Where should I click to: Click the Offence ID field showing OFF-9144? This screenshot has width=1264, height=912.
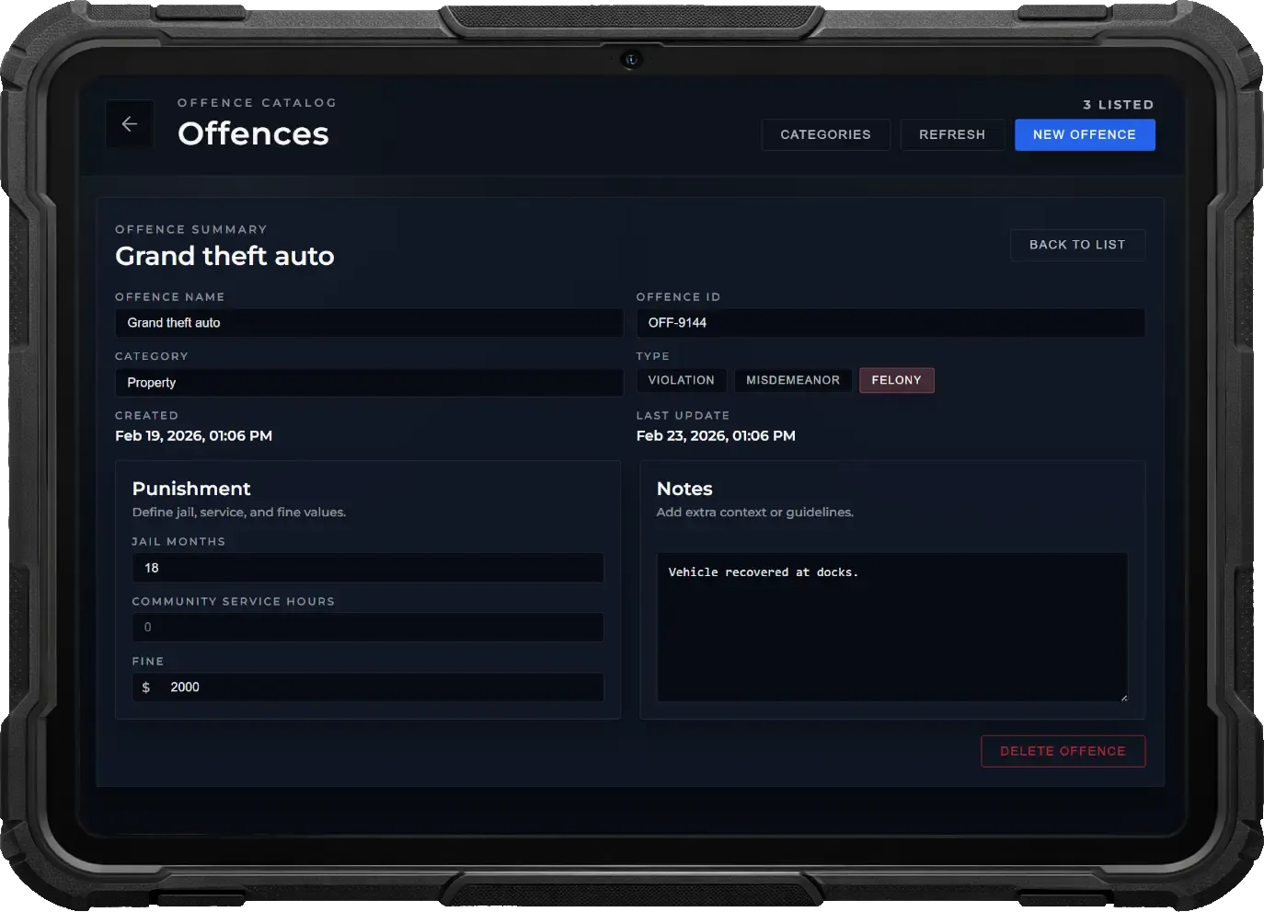[x=891, y=323]
